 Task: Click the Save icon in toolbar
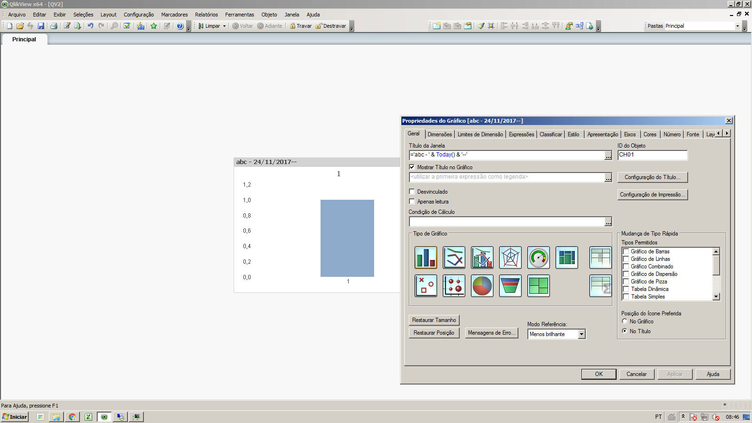pyautogui.click(x=41, y=26)
